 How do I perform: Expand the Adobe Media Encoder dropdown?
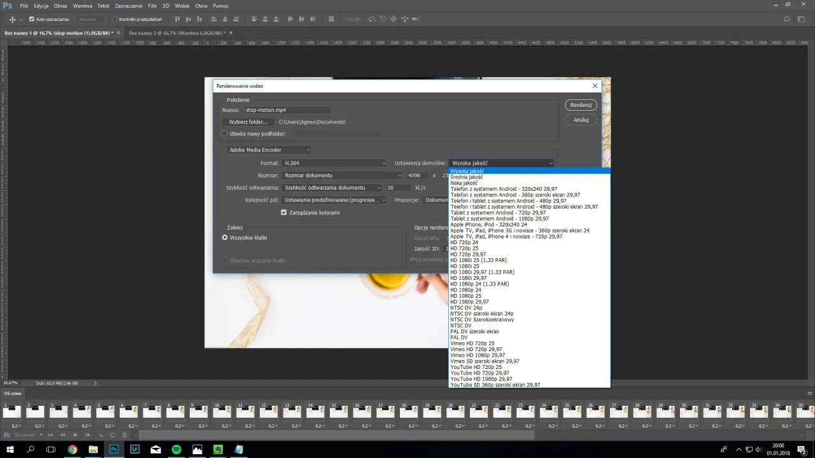(269, 150)
